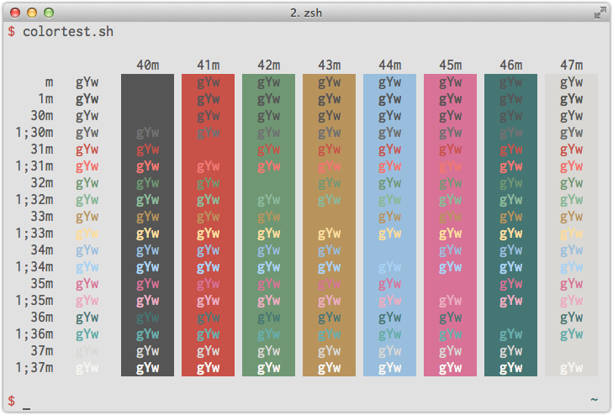Click the row label '1;35m'
613x415 pixels.
coord(34,300)
